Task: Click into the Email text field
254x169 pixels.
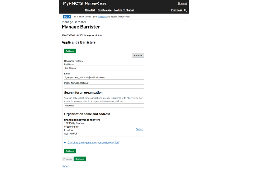Action: click(104, 77)
